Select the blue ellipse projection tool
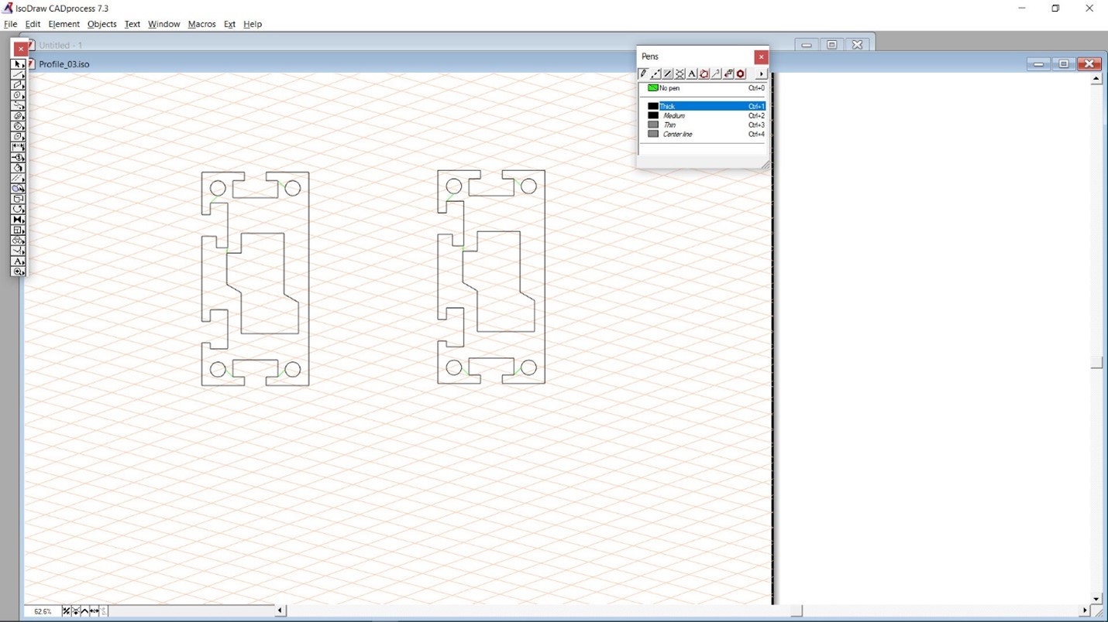1108x622 pixels. [x=17, y=189]
